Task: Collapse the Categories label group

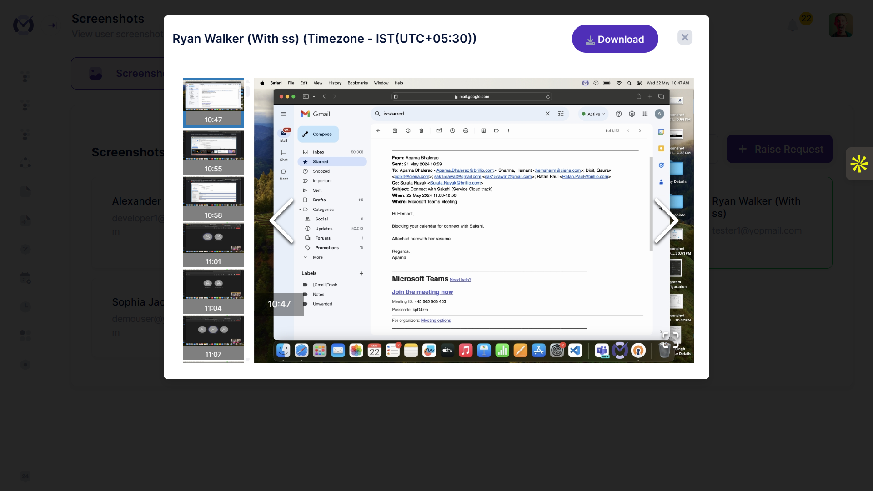Action: (300, 210)
